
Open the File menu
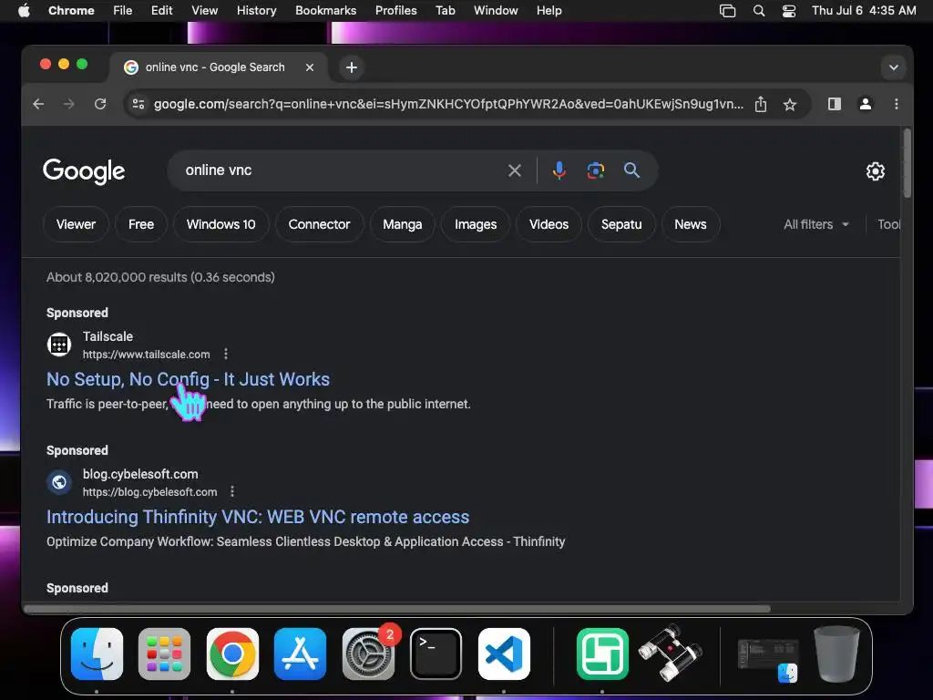pos(123,11)
